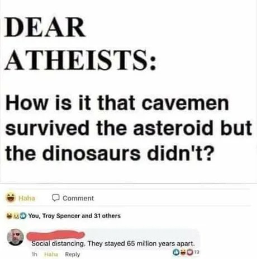Click the Comment text label under the post
Image resolution: width=257 pixels, height=259 pixels.
(x=78, y=198)
